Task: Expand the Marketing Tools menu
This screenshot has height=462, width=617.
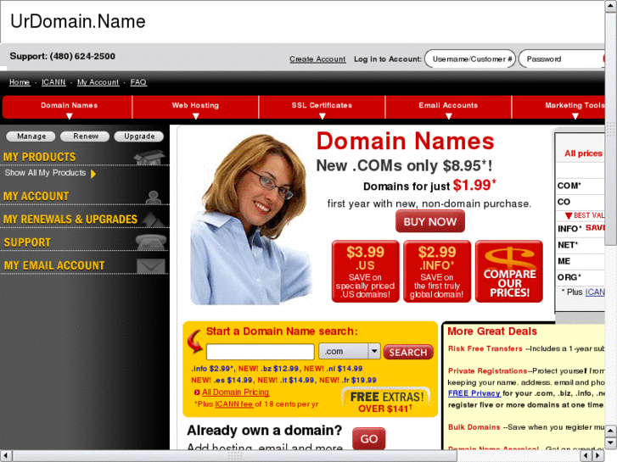Action: coord(558,107)
